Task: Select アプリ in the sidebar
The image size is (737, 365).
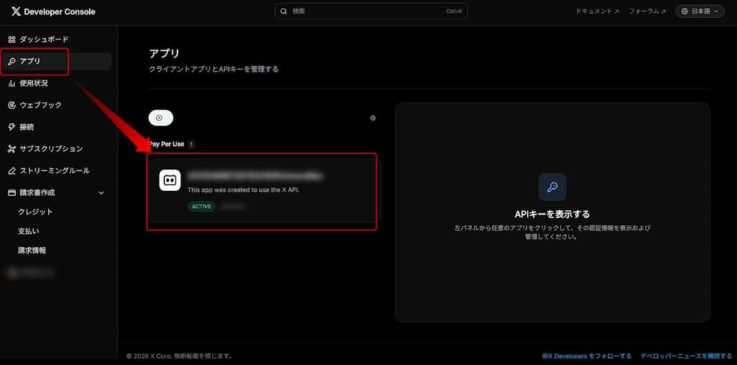Action: pos(35,61)
